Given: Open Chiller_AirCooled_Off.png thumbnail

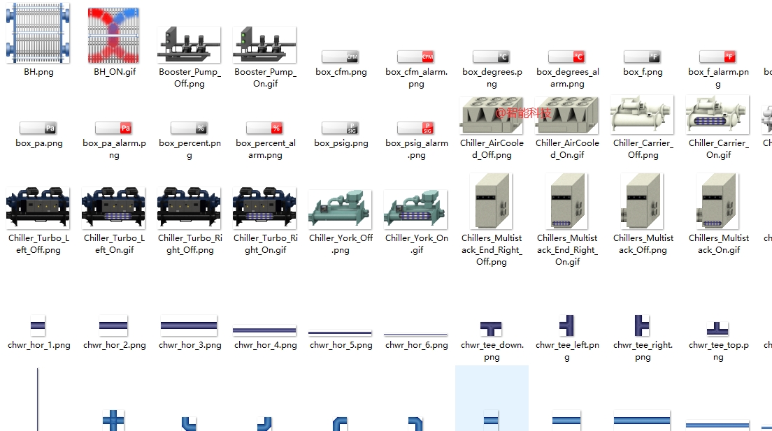Looking at the screenshot, I should pos(492,116).
